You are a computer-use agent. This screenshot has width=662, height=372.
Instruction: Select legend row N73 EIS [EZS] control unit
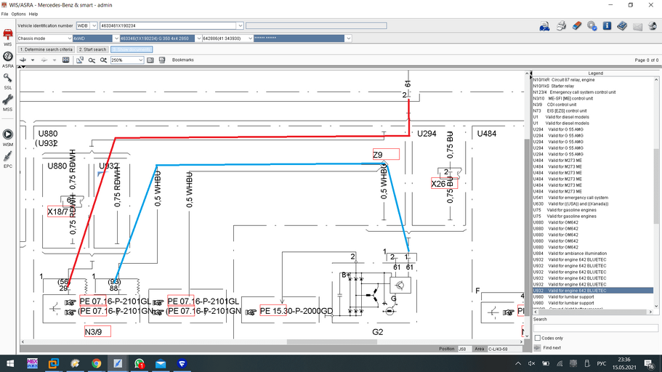pos(560,110)
